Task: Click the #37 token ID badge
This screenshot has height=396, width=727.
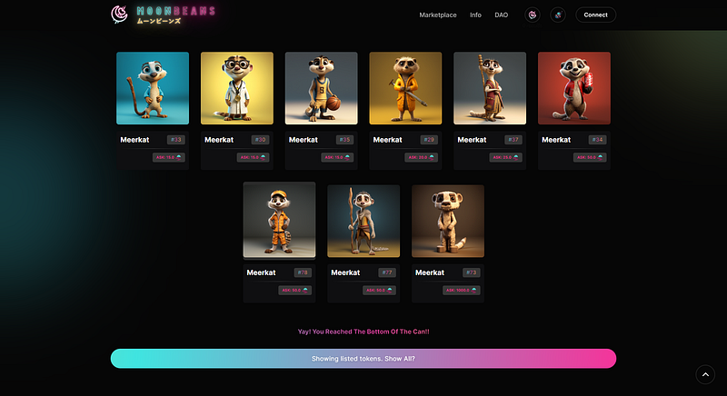Action: point(513,139)
